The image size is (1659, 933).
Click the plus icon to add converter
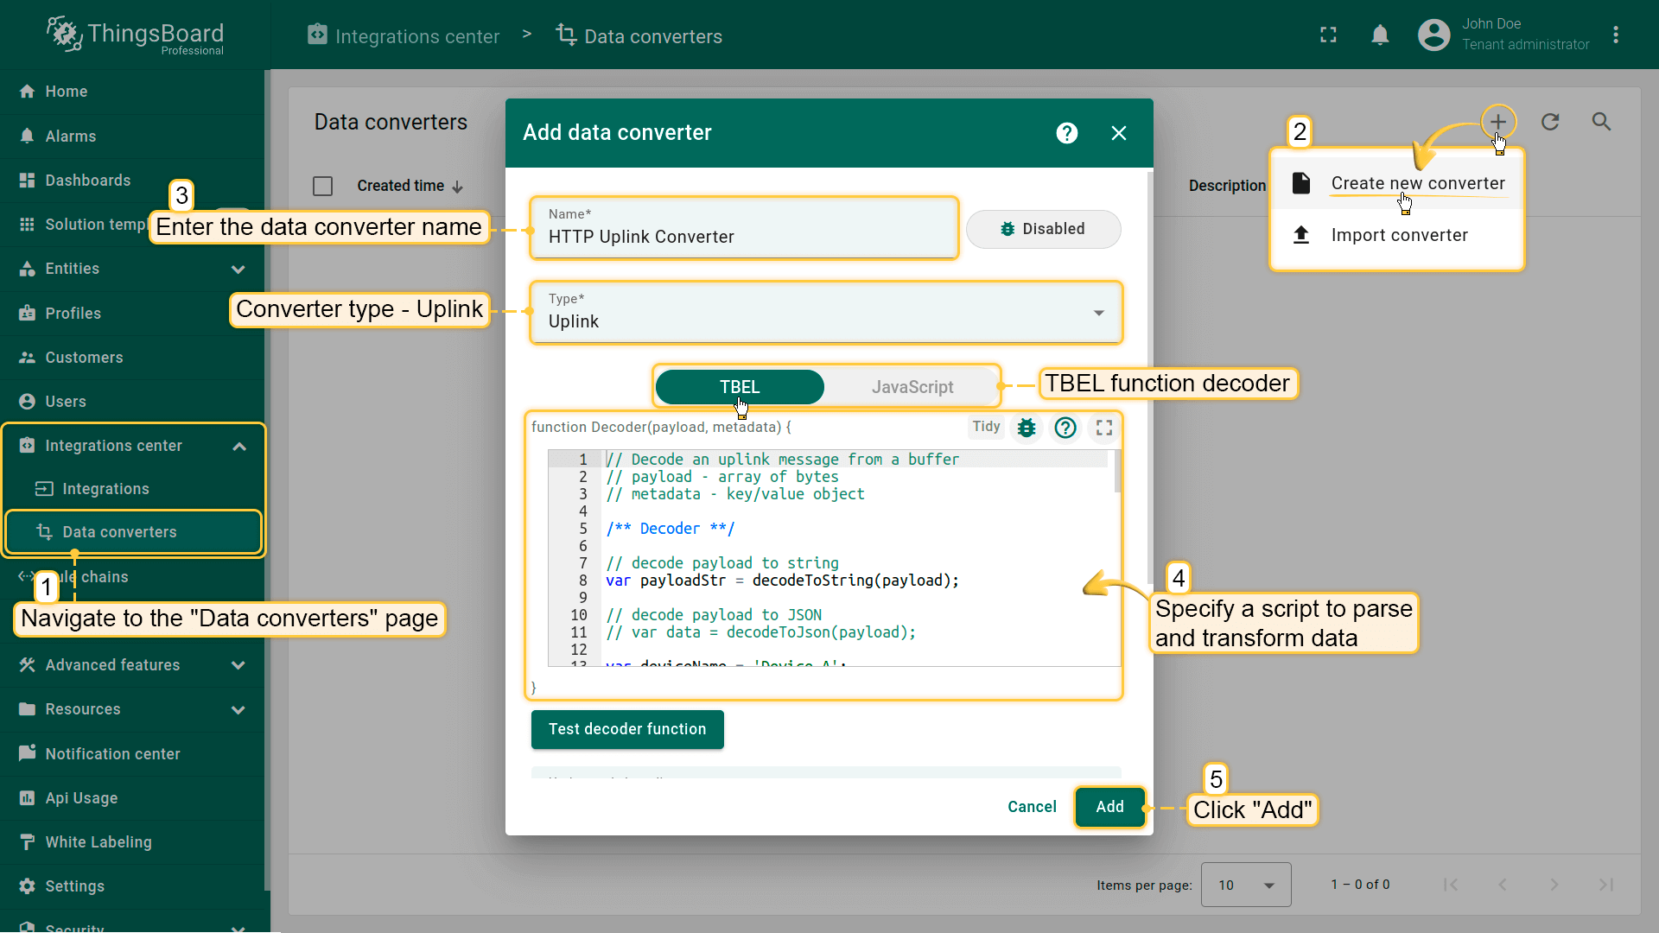pyautogui.click(x=1497, y=122)
